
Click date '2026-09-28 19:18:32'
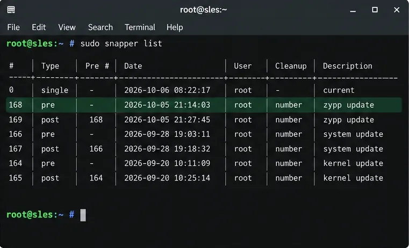point(167,149)
